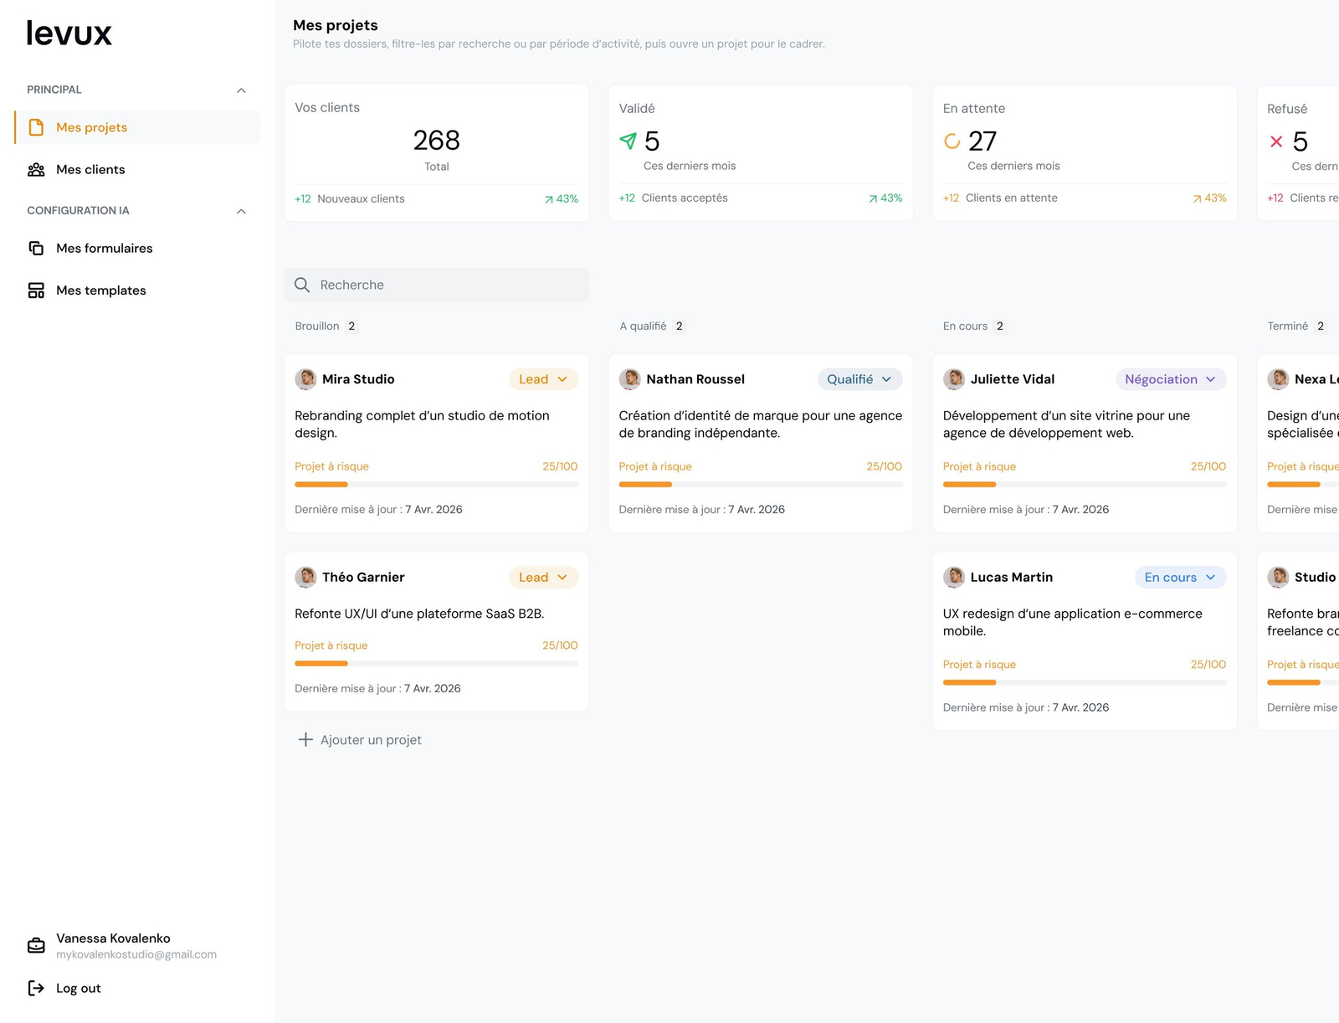
Task: Click the Mes formulaires copy icon
Action: point(36,249)
